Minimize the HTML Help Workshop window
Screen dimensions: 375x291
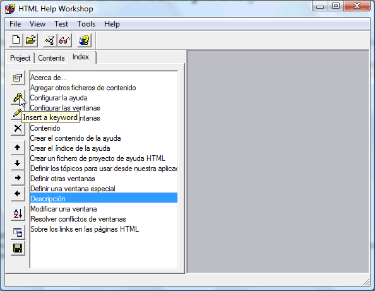pos(320,6)
